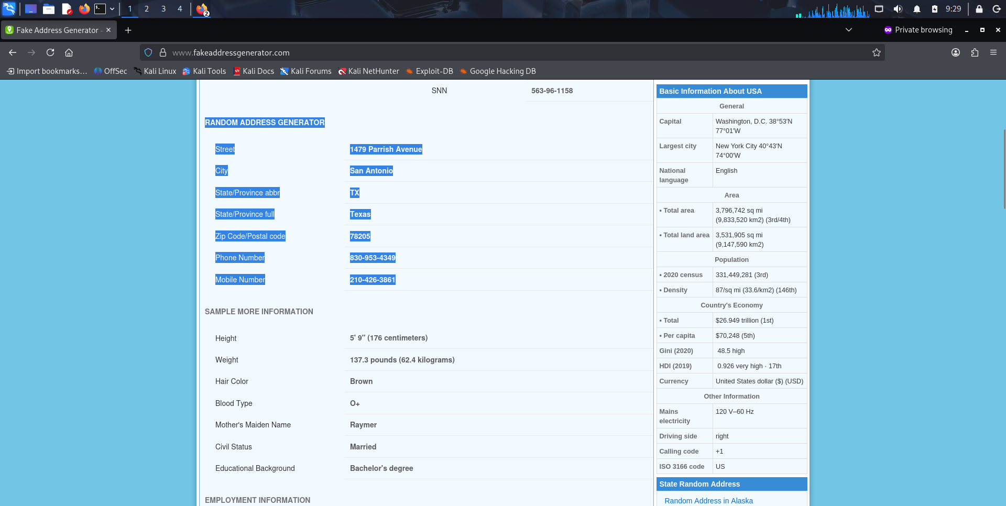Launch Firefox from the top panel
The image size is (1006, 506).
pos(84,9)
